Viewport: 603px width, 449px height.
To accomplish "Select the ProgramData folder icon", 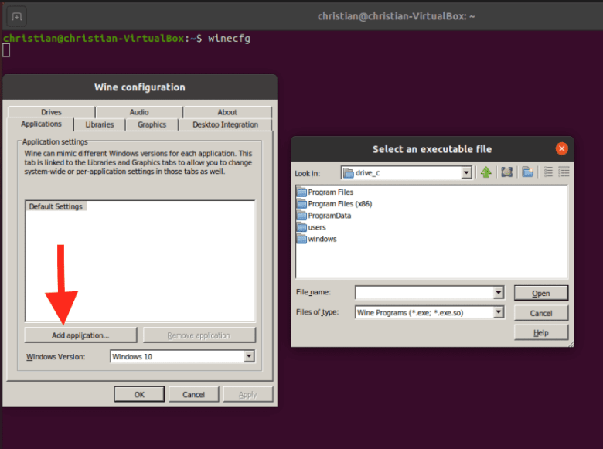I will 301,216.
